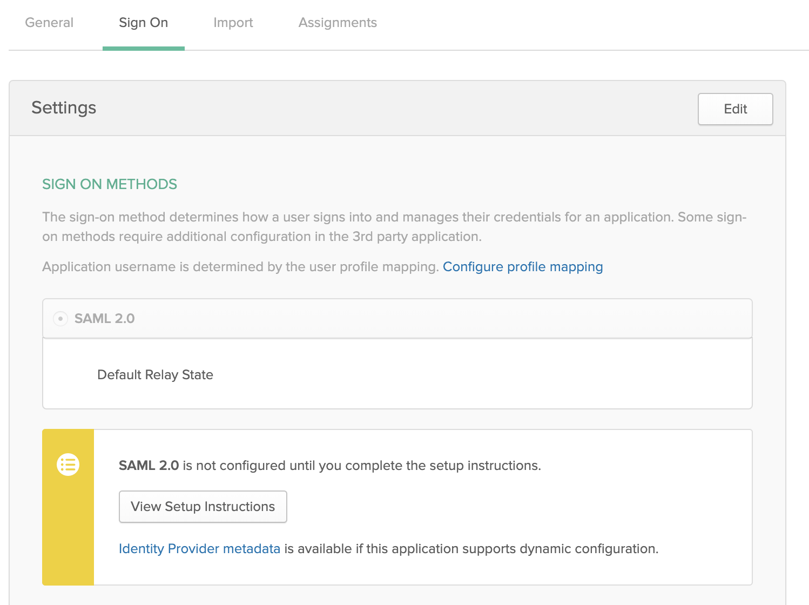809x605 pixels.
Task: Click the SAML 2.0 not configured message
Action: 329,466
